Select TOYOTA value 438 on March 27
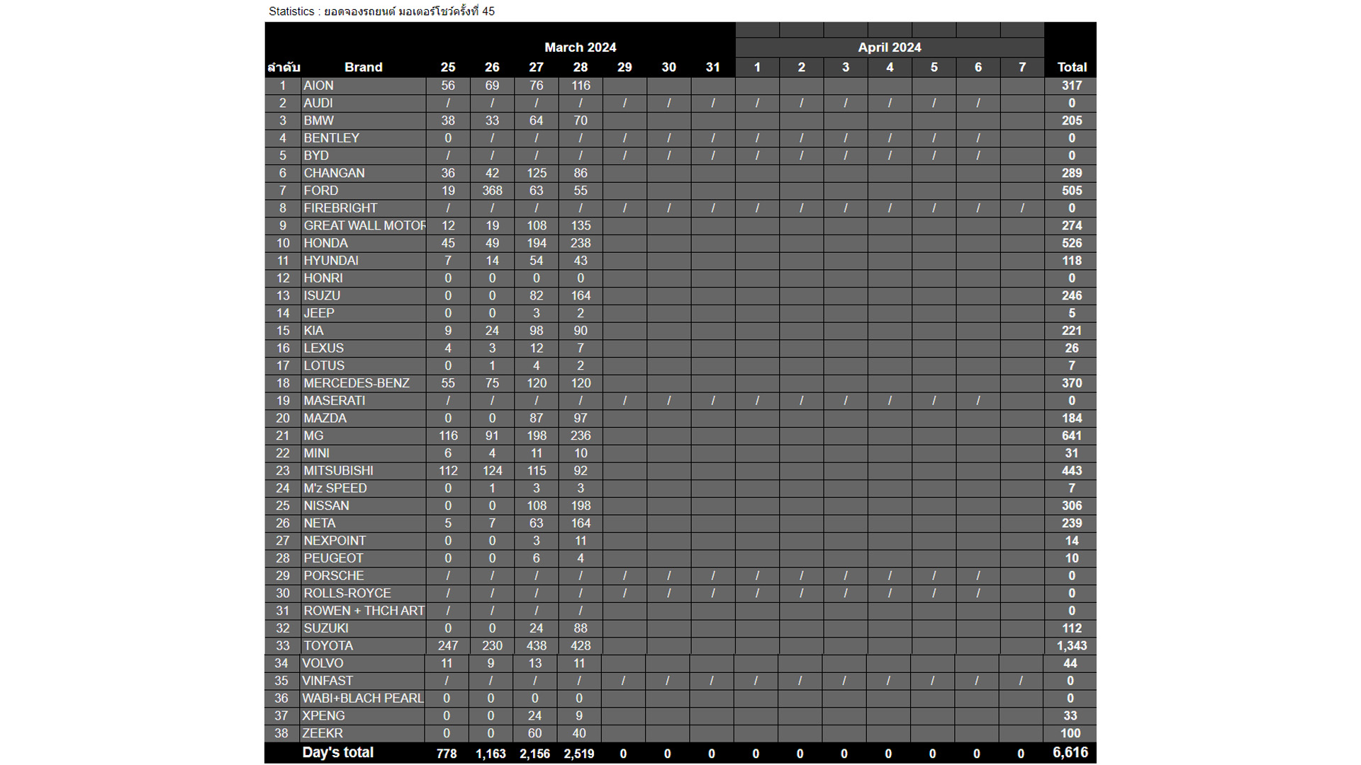The image size is (1361, 765). pos(536,646)
